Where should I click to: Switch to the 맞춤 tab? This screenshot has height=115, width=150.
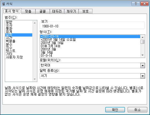pos(28,11)
